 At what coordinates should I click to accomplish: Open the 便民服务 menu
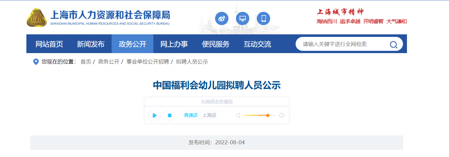pyautogui.click(x=216, y=44)
